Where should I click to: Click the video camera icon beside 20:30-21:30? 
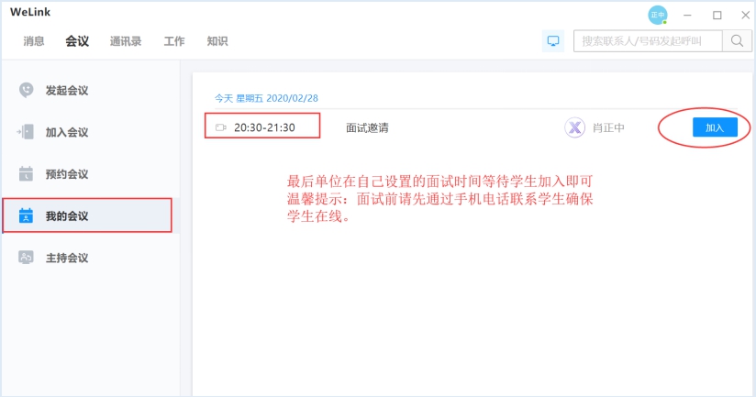pyautogui.click(x=221, y=127)
